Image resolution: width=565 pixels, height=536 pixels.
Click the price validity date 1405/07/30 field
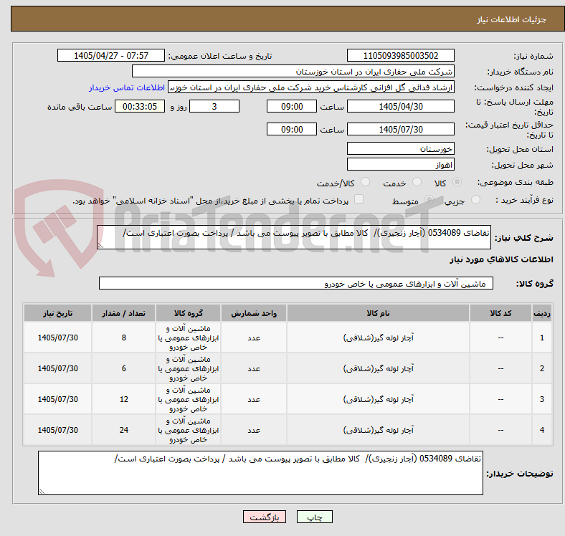[400, 129]
